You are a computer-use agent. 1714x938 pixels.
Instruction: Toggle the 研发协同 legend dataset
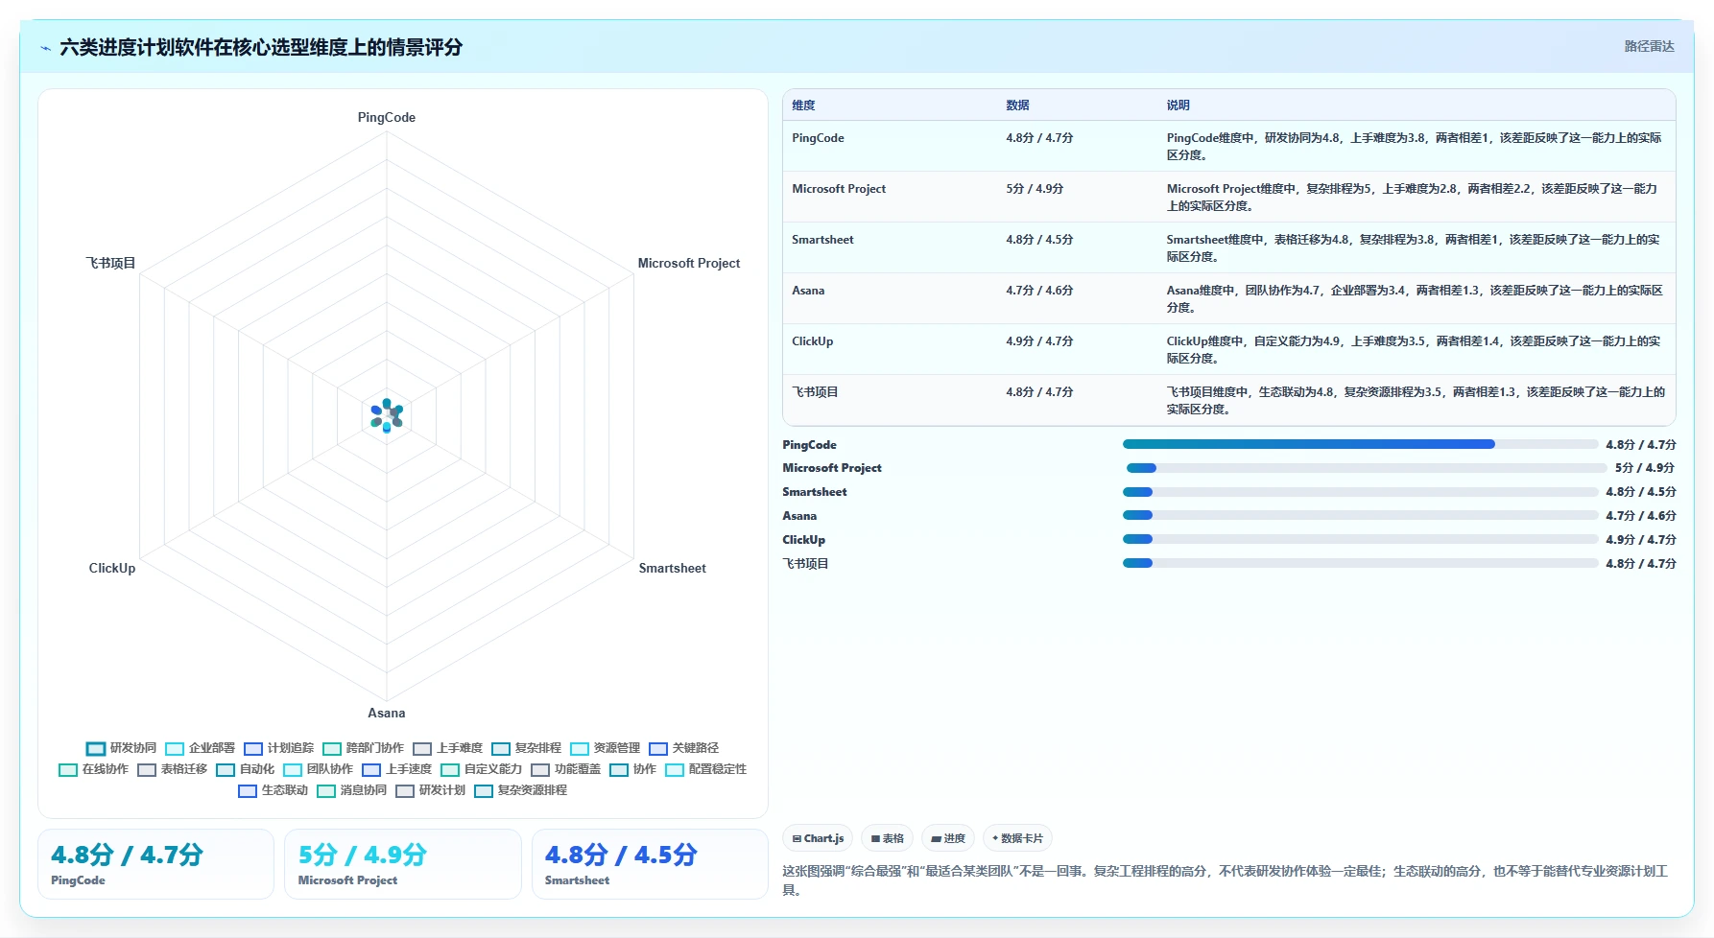[x=121, y=748]
